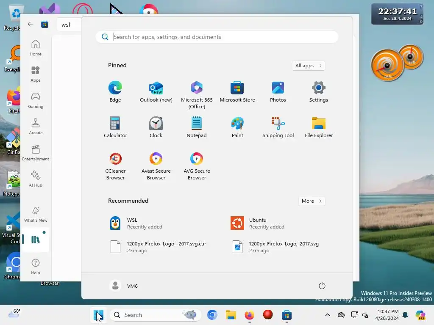Open Copilot preview icon in taskbar

[x=420, y=315]
